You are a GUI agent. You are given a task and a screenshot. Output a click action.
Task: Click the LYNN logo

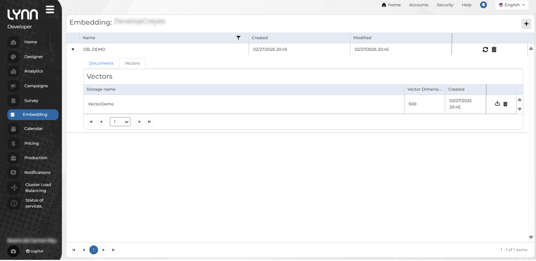[x=23, y=14]
